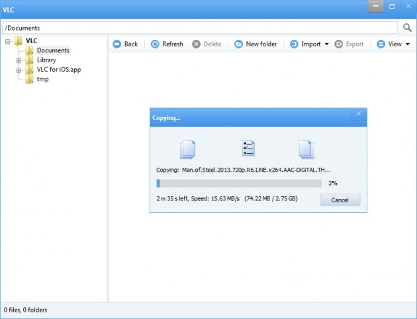
Task: Click the Documents folder icon
Action: [x=29, y=50]
